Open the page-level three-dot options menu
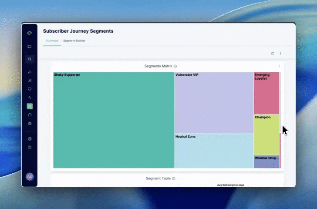This screenshot has height=209, width=317. (280, 54)
